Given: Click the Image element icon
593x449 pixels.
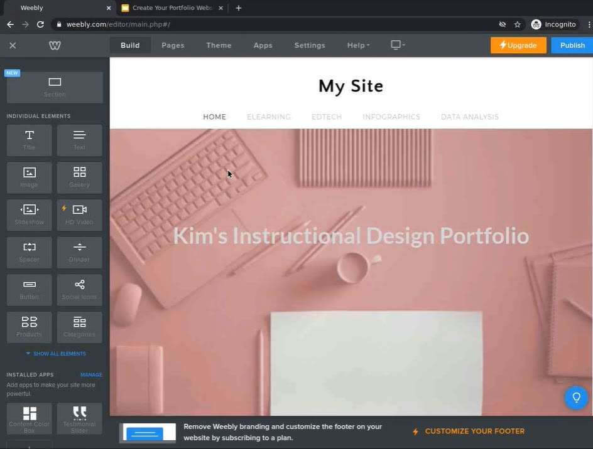Looking at the screenshot, I should coord(29,177).
